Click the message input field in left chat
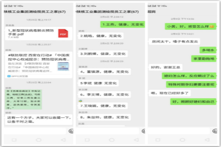221x147 pixels. [35, 130]
